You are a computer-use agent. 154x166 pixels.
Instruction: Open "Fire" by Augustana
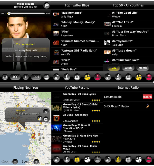(77, 34)
